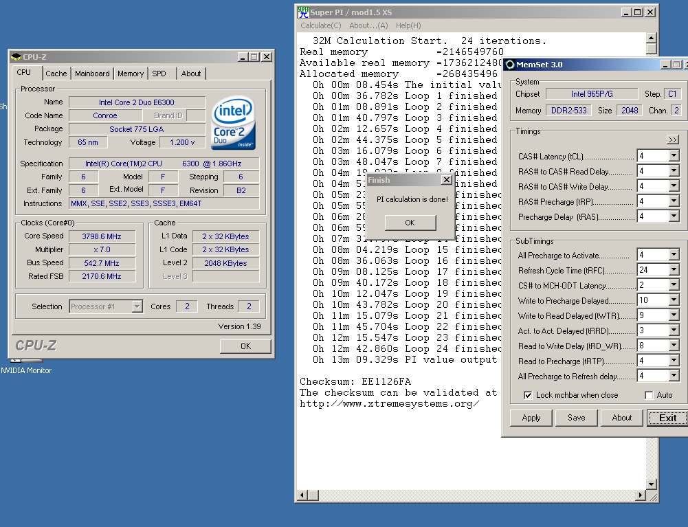Click the Intel Core 2 Duo logo

pyautogui.click(x=232, y=123)
